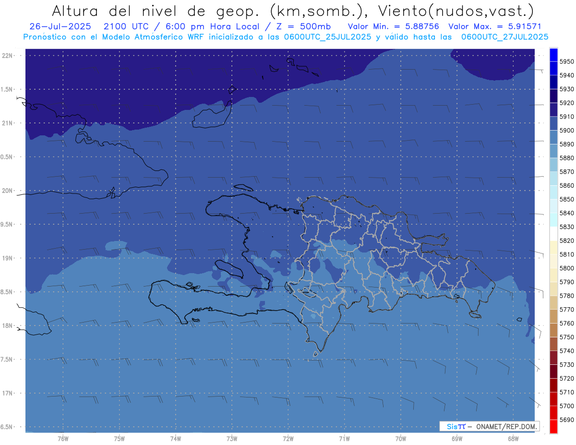
Task: Click the '69W' longitude label
Action: [x=456, y=439]
